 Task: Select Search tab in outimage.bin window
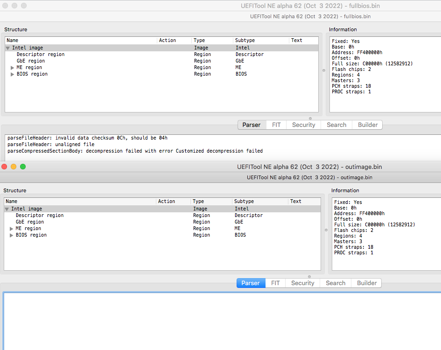coord(336,283)
